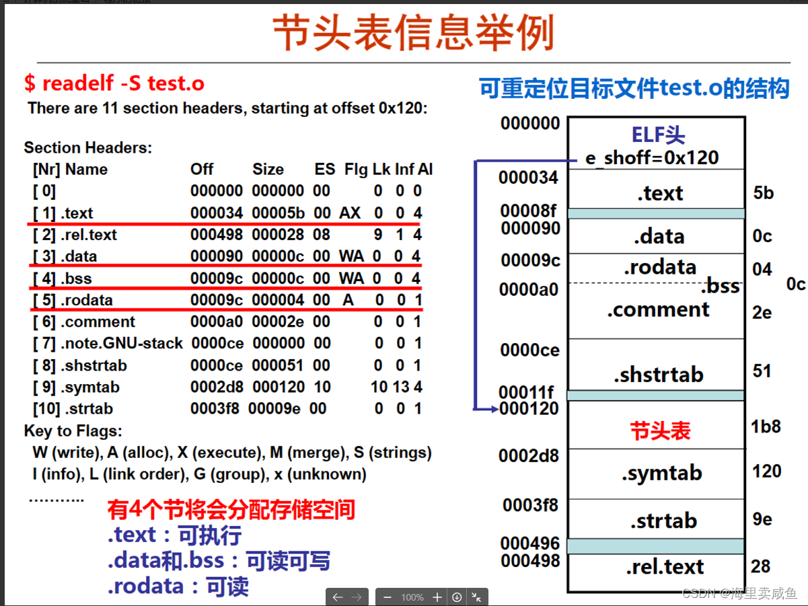Click the .symtab block in the structure diagram
The height and width of the screenshot is (606, 808).
tap(657, 474)
